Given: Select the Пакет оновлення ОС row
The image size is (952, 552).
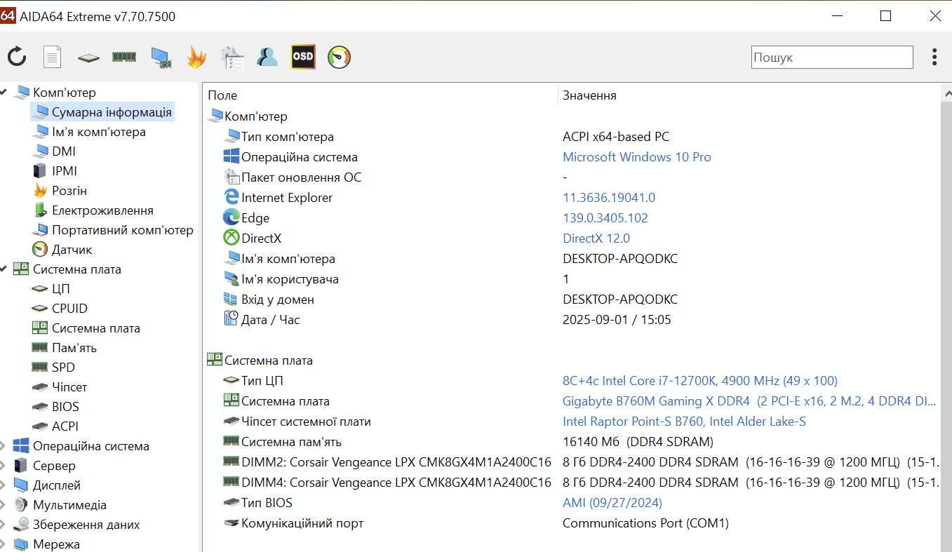Looking at the screenshot, I should [x=572, y=177].
